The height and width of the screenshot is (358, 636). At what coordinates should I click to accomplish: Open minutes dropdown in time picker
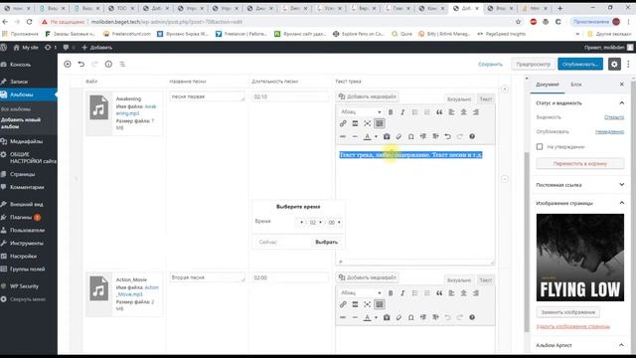pos(316,223)
